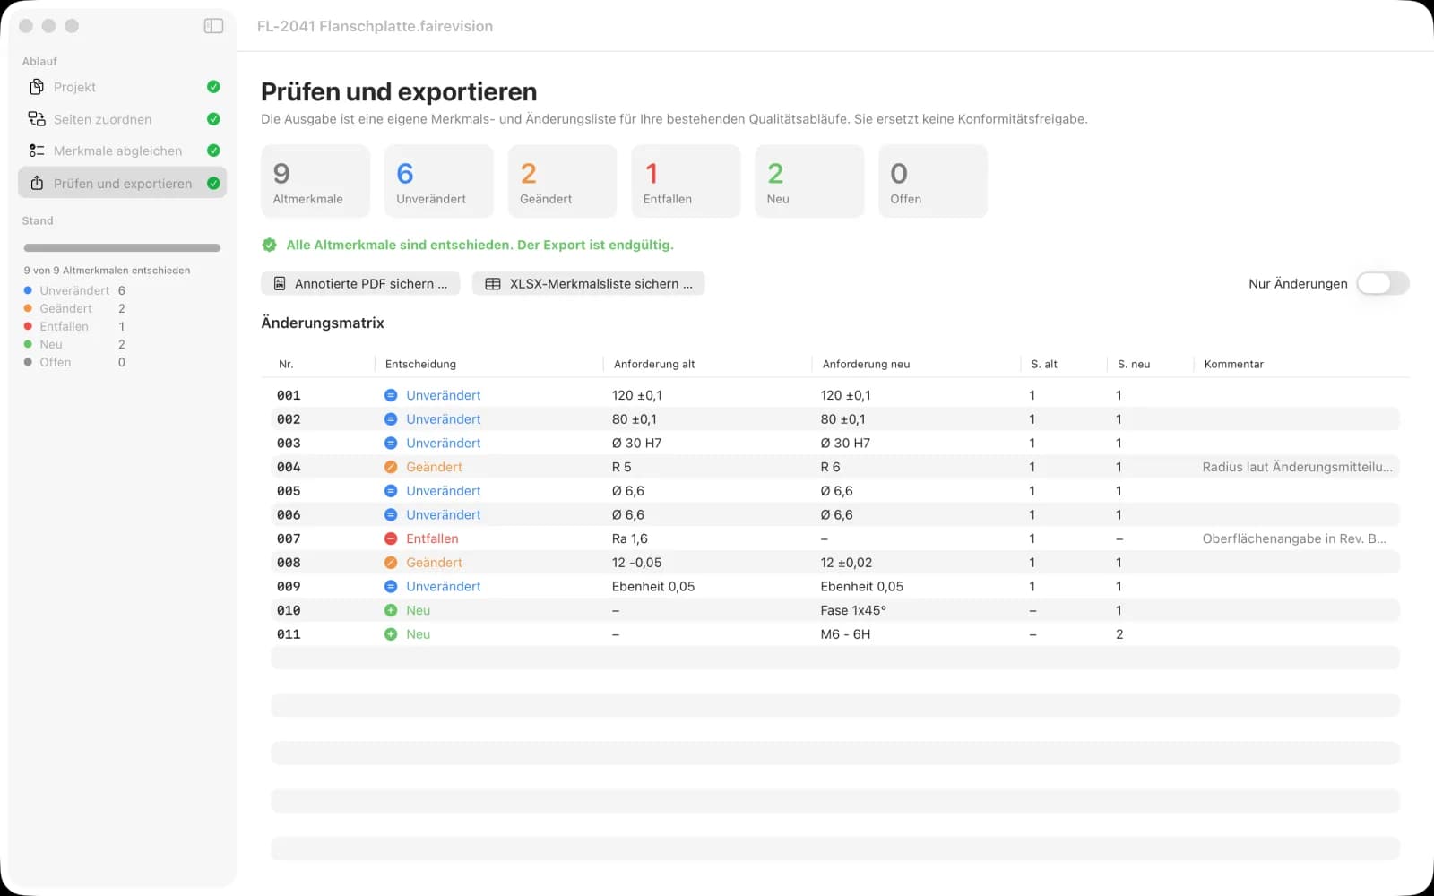
Task: Click the Prüfen und exportieren share icon
Action: [x=37, y=183]
